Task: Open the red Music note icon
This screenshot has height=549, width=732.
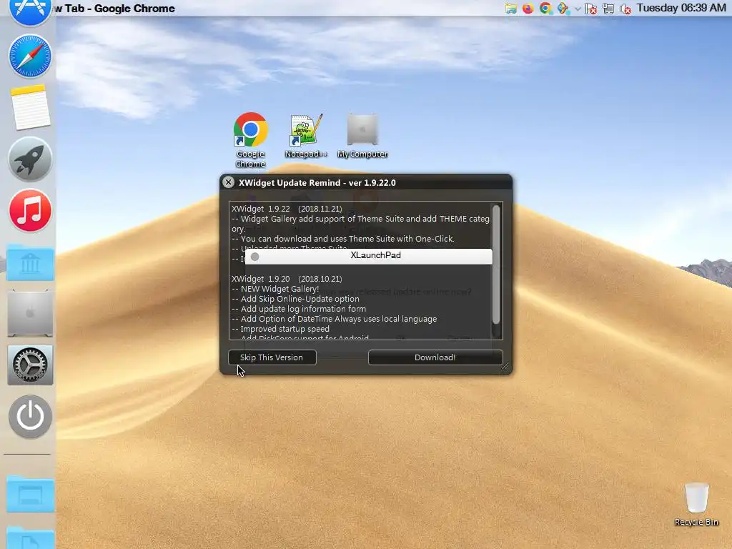Action: (x=30, y=211)
